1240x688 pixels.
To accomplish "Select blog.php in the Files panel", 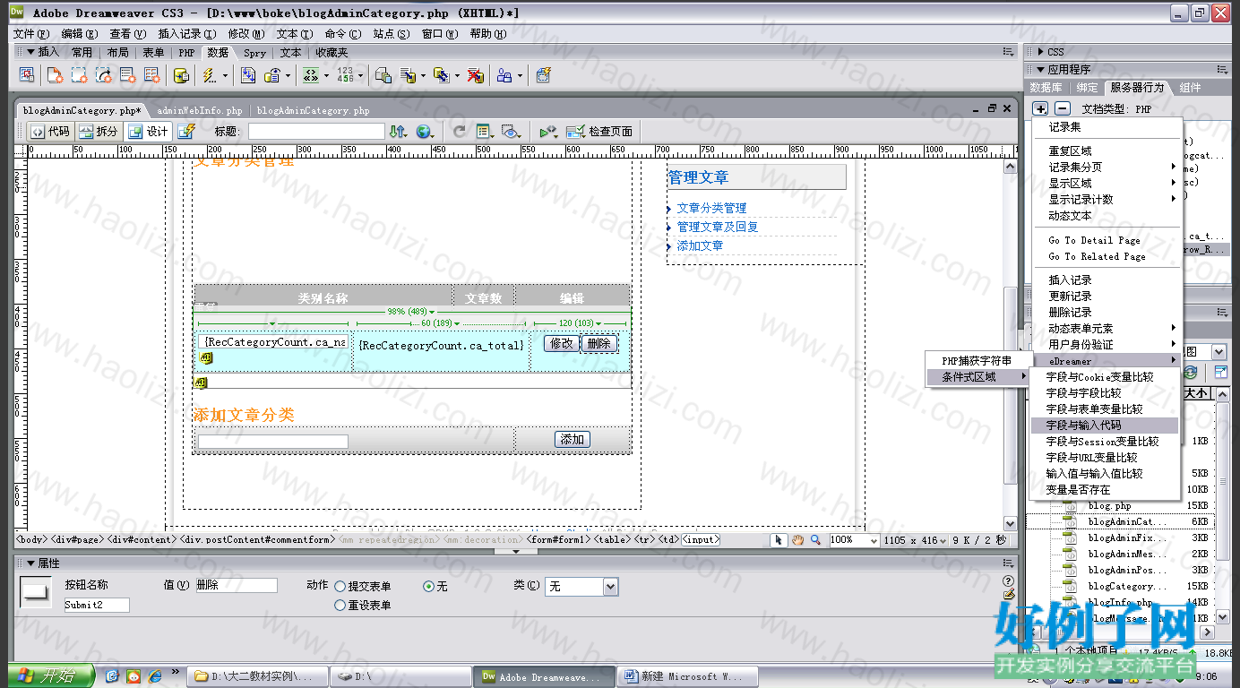I will pyautogui.click(x=1109, y=506).
